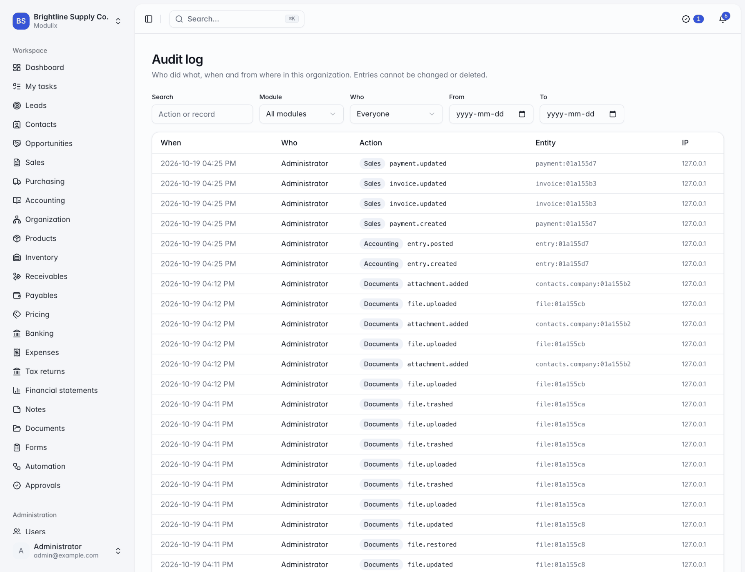This screenshot has width=745, height=572.
Task: Expand the Administrator account menu chevrons
Action: (118, 551)
